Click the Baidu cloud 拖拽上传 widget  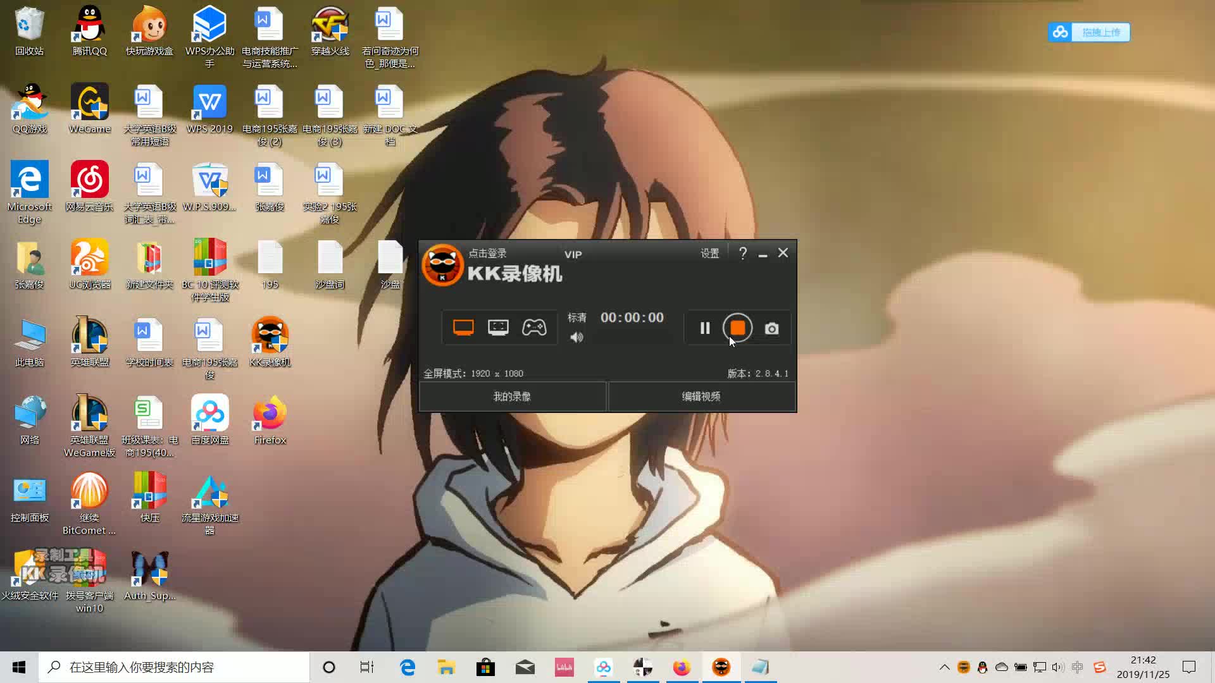(x=1089, y=32)
